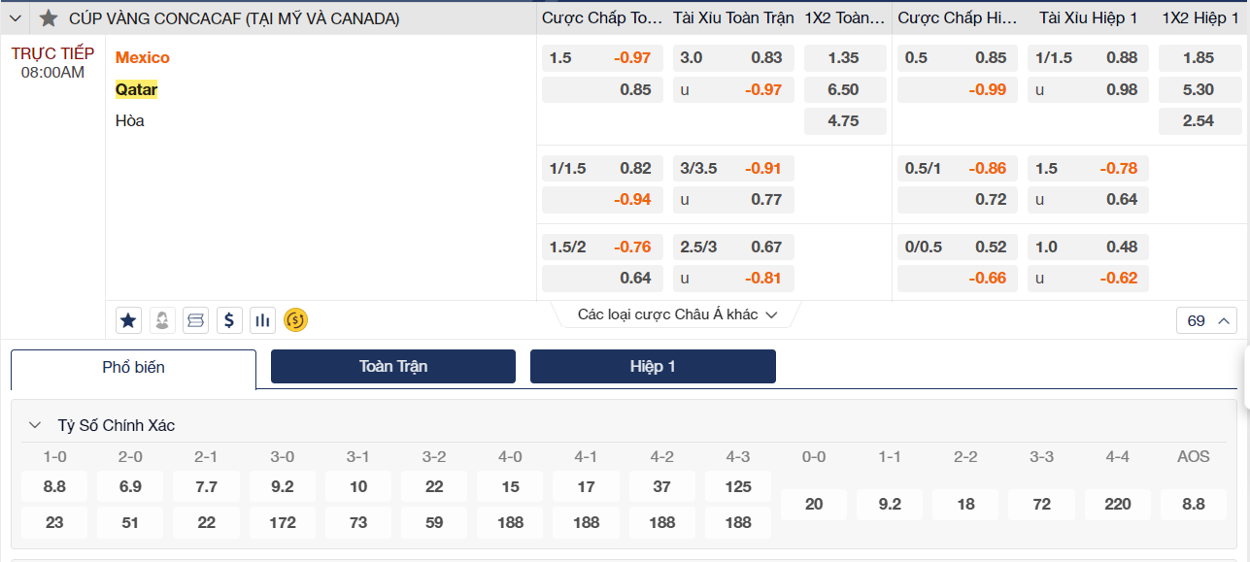Expand the Các loại cược Châu Á khác dropdown
The image size is (1250, 562).
point(677,314)
